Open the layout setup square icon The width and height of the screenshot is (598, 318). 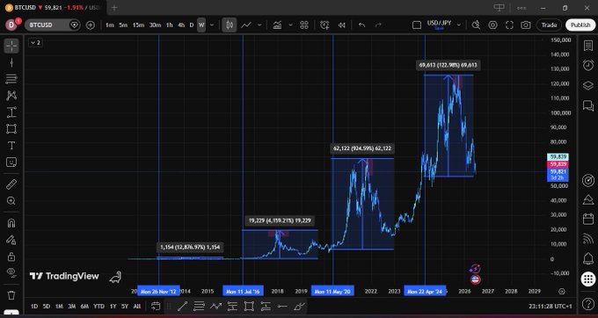(417, 25)
